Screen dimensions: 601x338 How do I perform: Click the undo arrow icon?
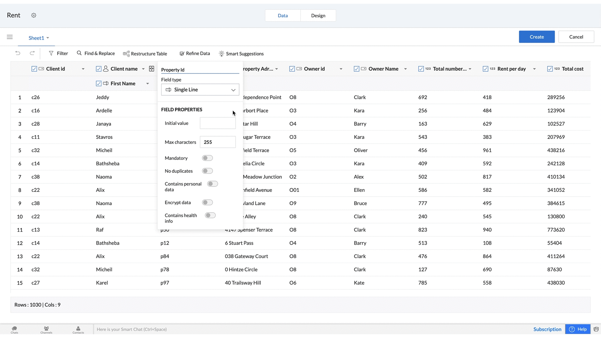(18, 53)
